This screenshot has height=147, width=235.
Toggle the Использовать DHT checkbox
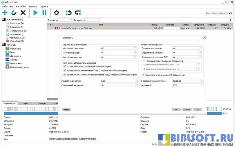point(64,66)
